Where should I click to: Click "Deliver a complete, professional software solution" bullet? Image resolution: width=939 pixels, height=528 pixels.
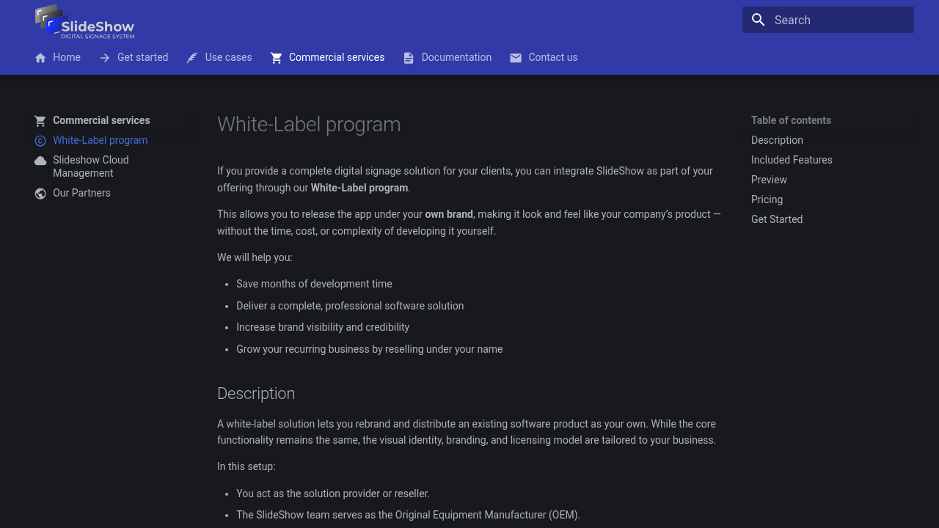[350, 306]
